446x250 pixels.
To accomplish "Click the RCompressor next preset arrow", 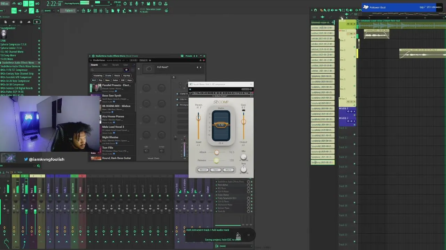I will pyautogui.click(x=222, y=93).
